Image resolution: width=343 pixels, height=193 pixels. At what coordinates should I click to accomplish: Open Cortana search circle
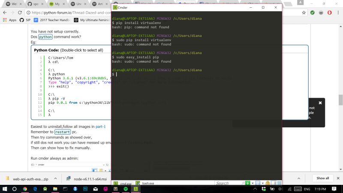tap(15, 189)
